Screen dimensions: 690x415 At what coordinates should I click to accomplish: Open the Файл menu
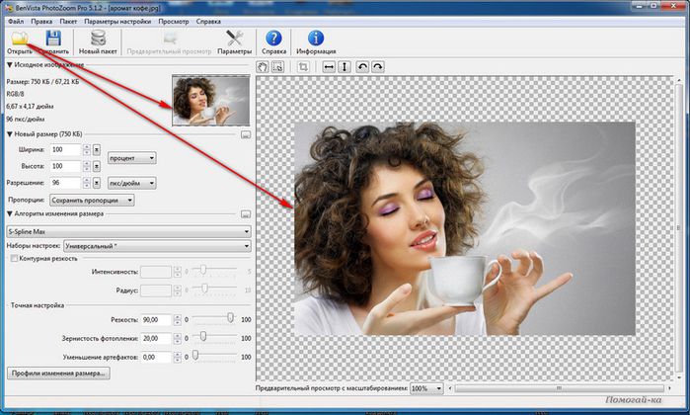tap(16, 21)
